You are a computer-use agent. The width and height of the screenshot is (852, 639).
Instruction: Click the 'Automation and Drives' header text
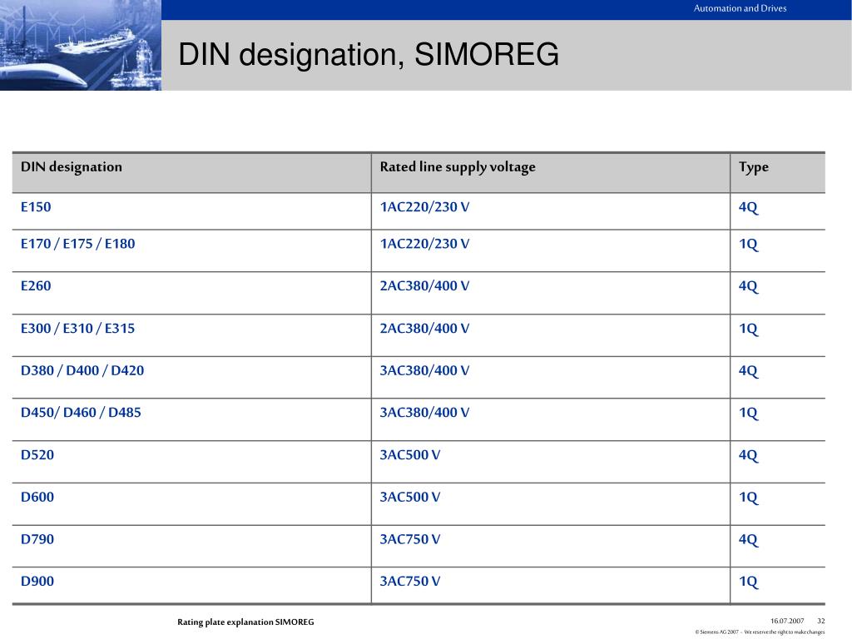pos(740,8)
